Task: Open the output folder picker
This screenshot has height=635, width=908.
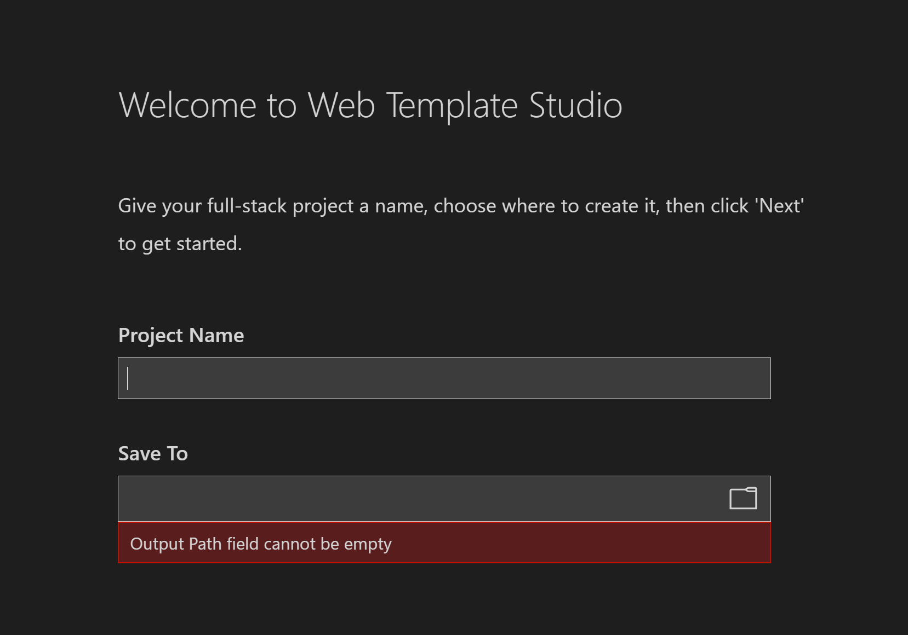Action: (743, 498)
